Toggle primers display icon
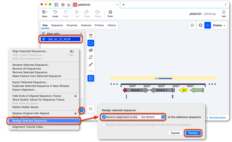Screen dimensions: 232x142 pyautogui.click(x=91, y=50)
